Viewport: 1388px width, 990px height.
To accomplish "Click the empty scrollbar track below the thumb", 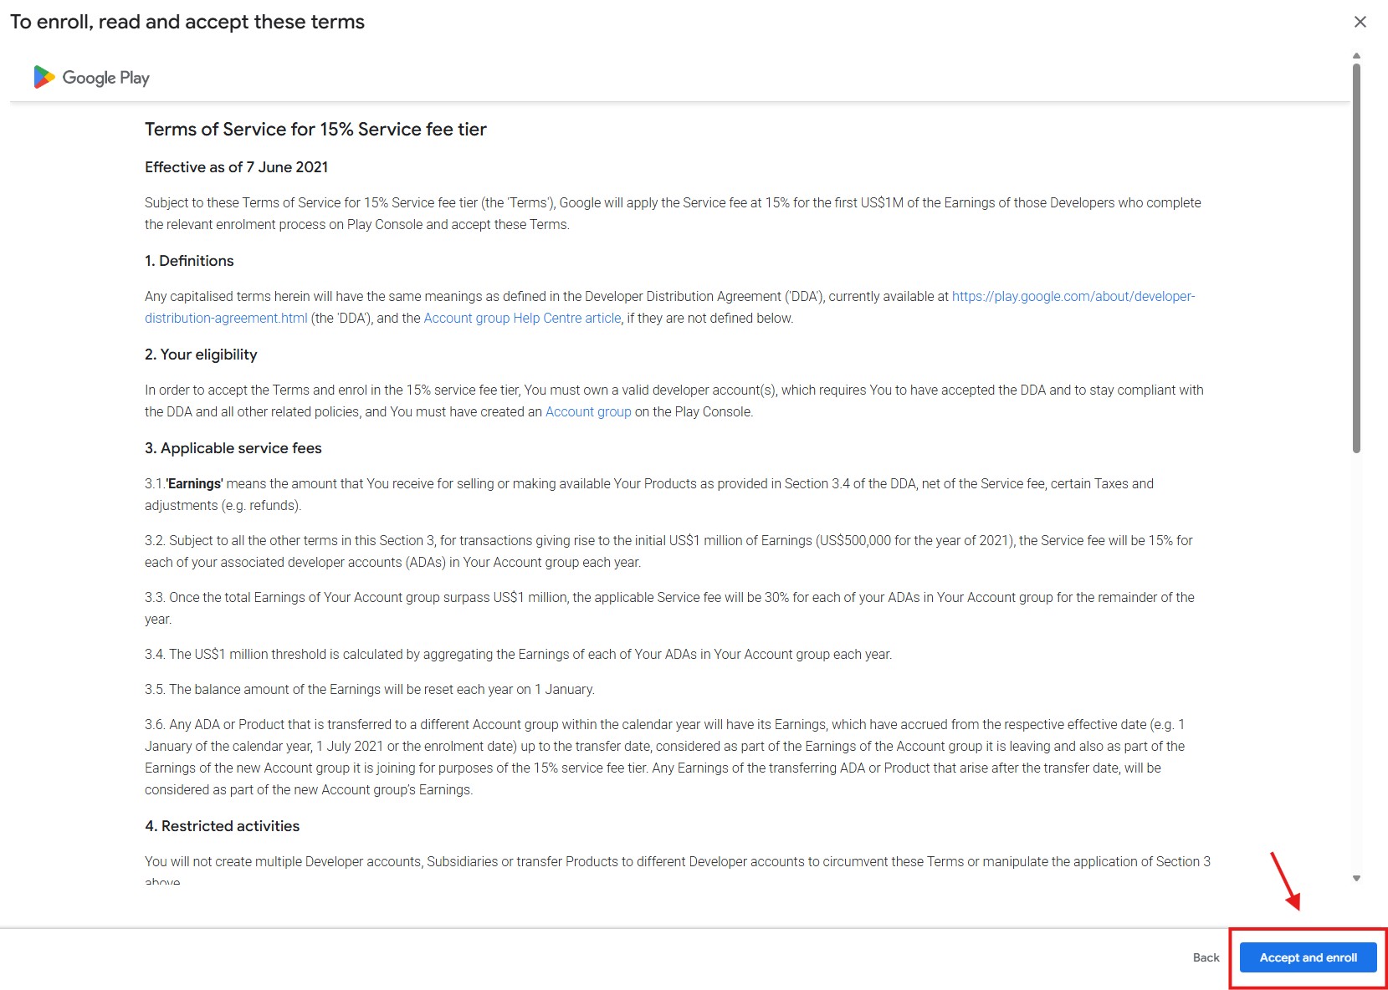I will point(1356,669).
